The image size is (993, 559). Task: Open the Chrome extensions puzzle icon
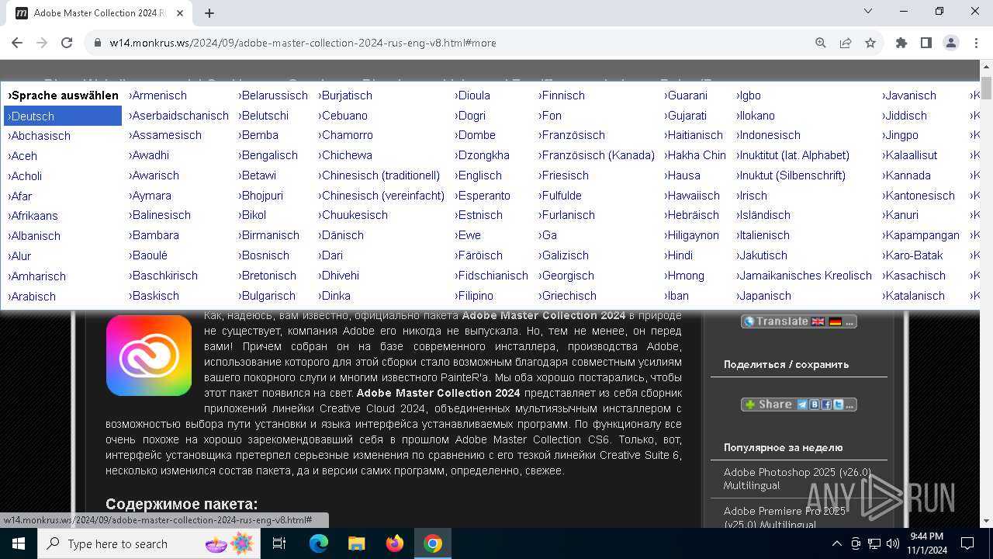pyautogui.click(x=901, y=43)
